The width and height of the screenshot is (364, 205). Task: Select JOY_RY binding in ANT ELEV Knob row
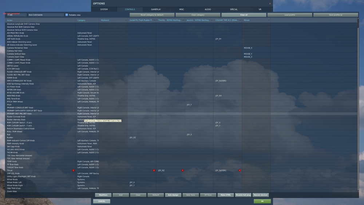(x=218, y=39)
